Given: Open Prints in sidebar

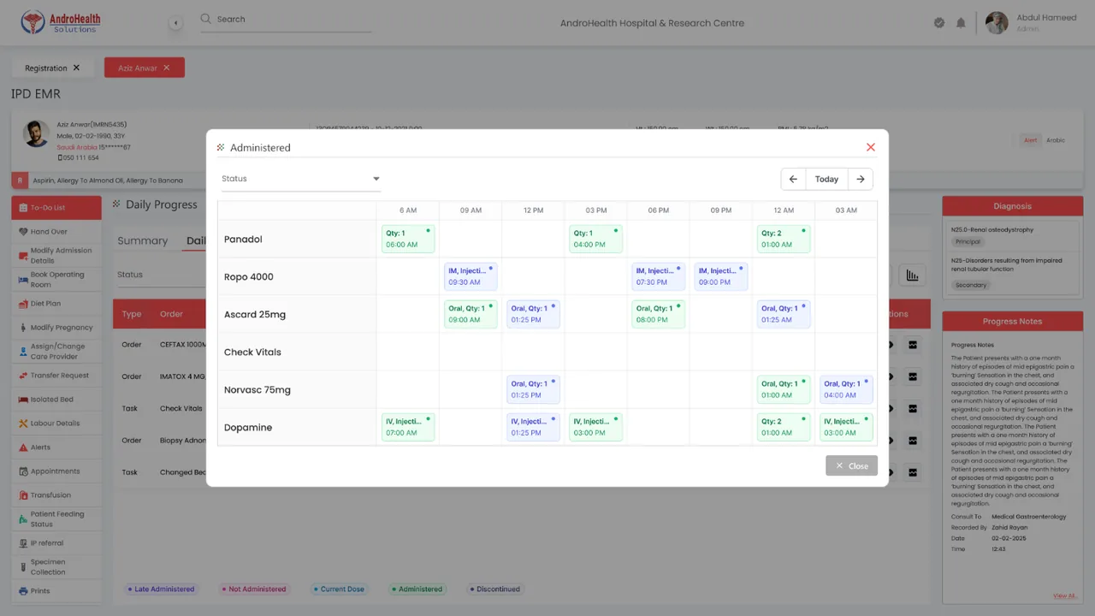Looking at the screenshot, I should (56, 590).
